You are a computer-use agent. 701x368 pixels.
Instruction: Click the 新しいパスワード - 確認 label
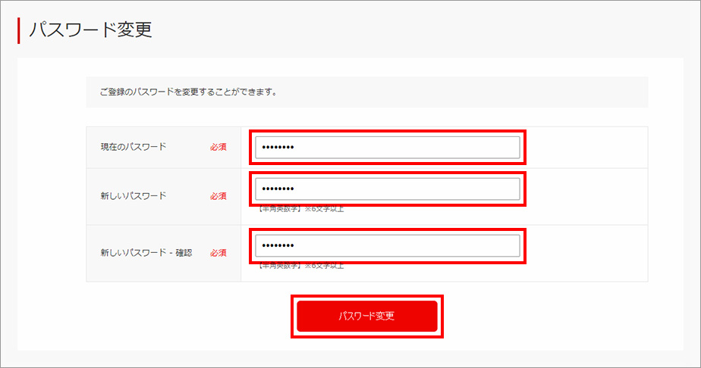click(x=146, y=252)
